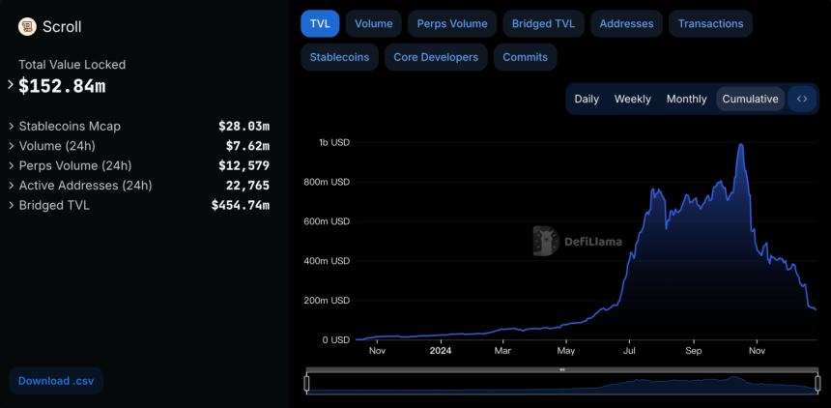Click the Mar x-axis label
This screenshot has height=408, width=831.
[x=502, y=351]
